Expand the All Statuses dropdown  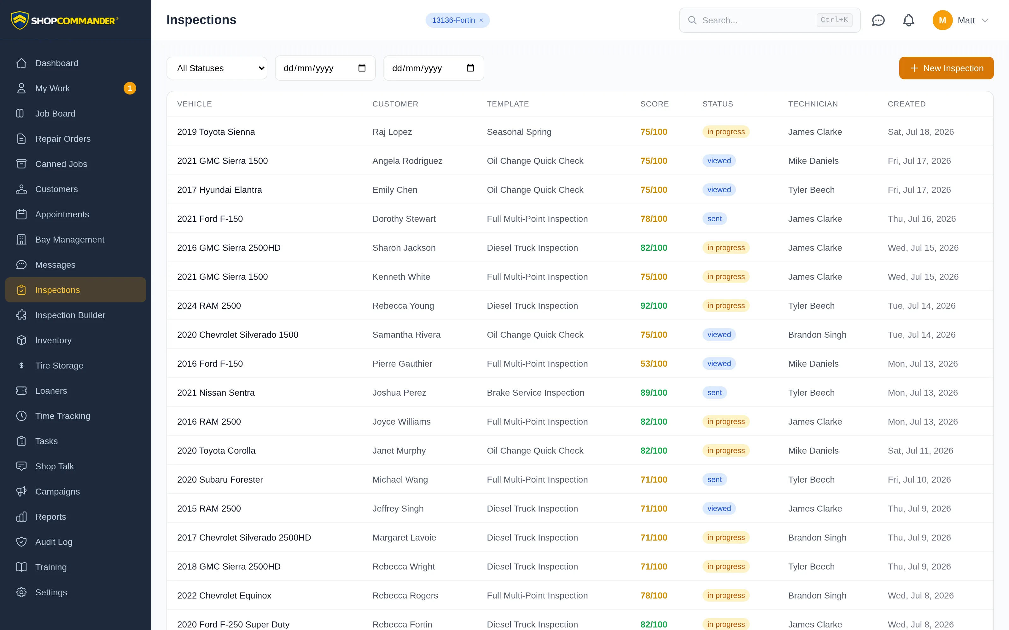(217, 68)
